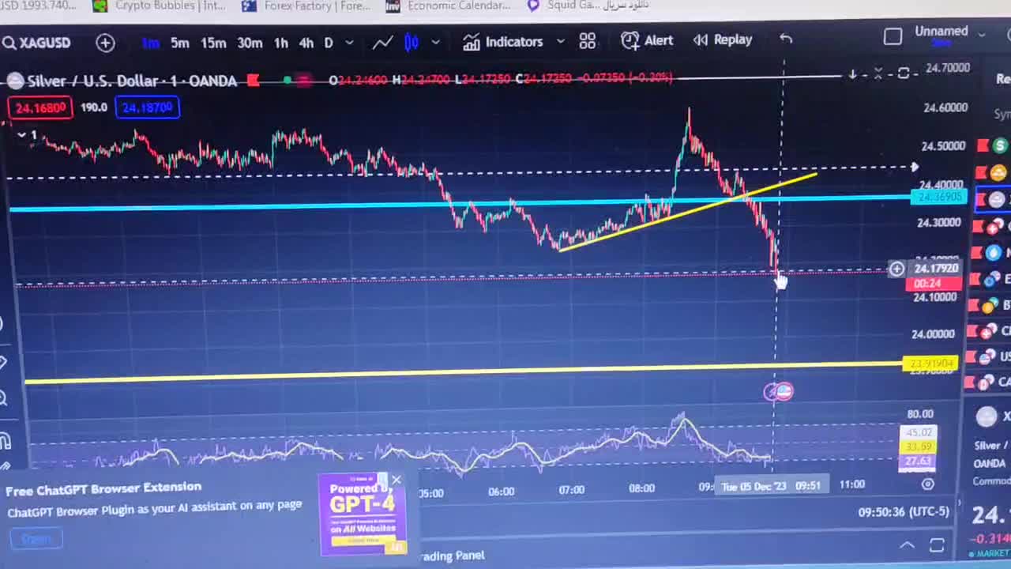Screen dimensions: 1011x569
Task: Select the watchlist row with blue drop icon
Action: pos(994,253)
